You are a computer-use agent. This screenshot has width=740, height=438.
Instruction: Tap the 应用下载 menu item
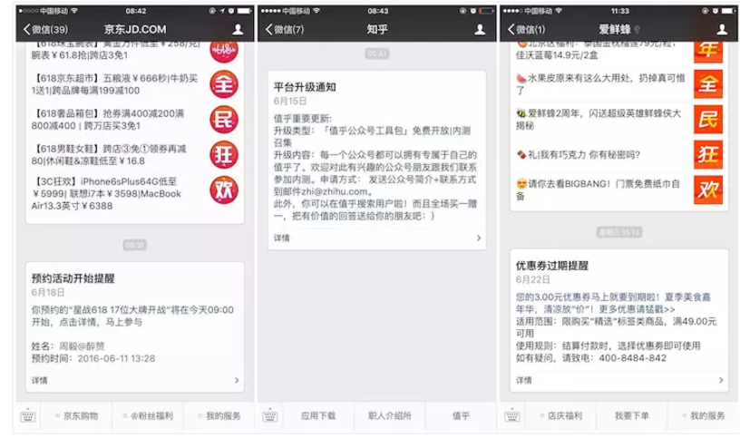318,416
